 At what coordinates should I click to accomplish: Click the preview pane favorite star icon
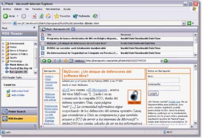click(66, 61)
